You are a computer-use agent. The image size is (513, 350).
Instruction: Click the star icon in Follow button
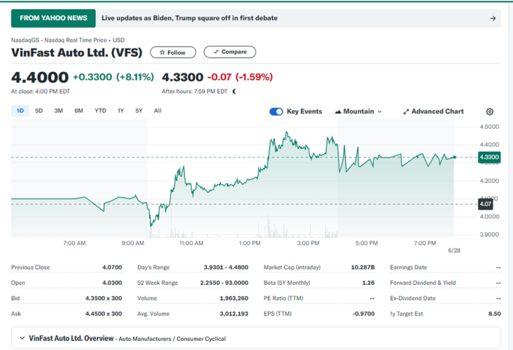pyautogui.click(x=162, y=52)
